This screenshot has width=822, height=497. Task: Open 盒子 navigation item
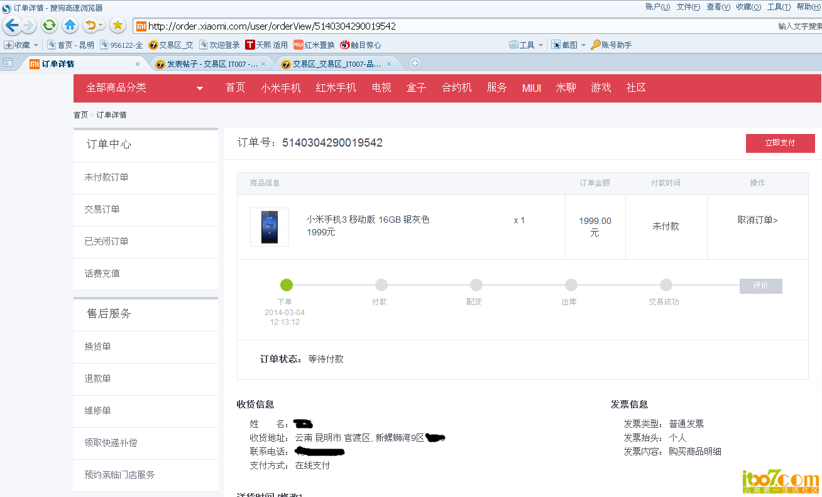pos(417,88)
